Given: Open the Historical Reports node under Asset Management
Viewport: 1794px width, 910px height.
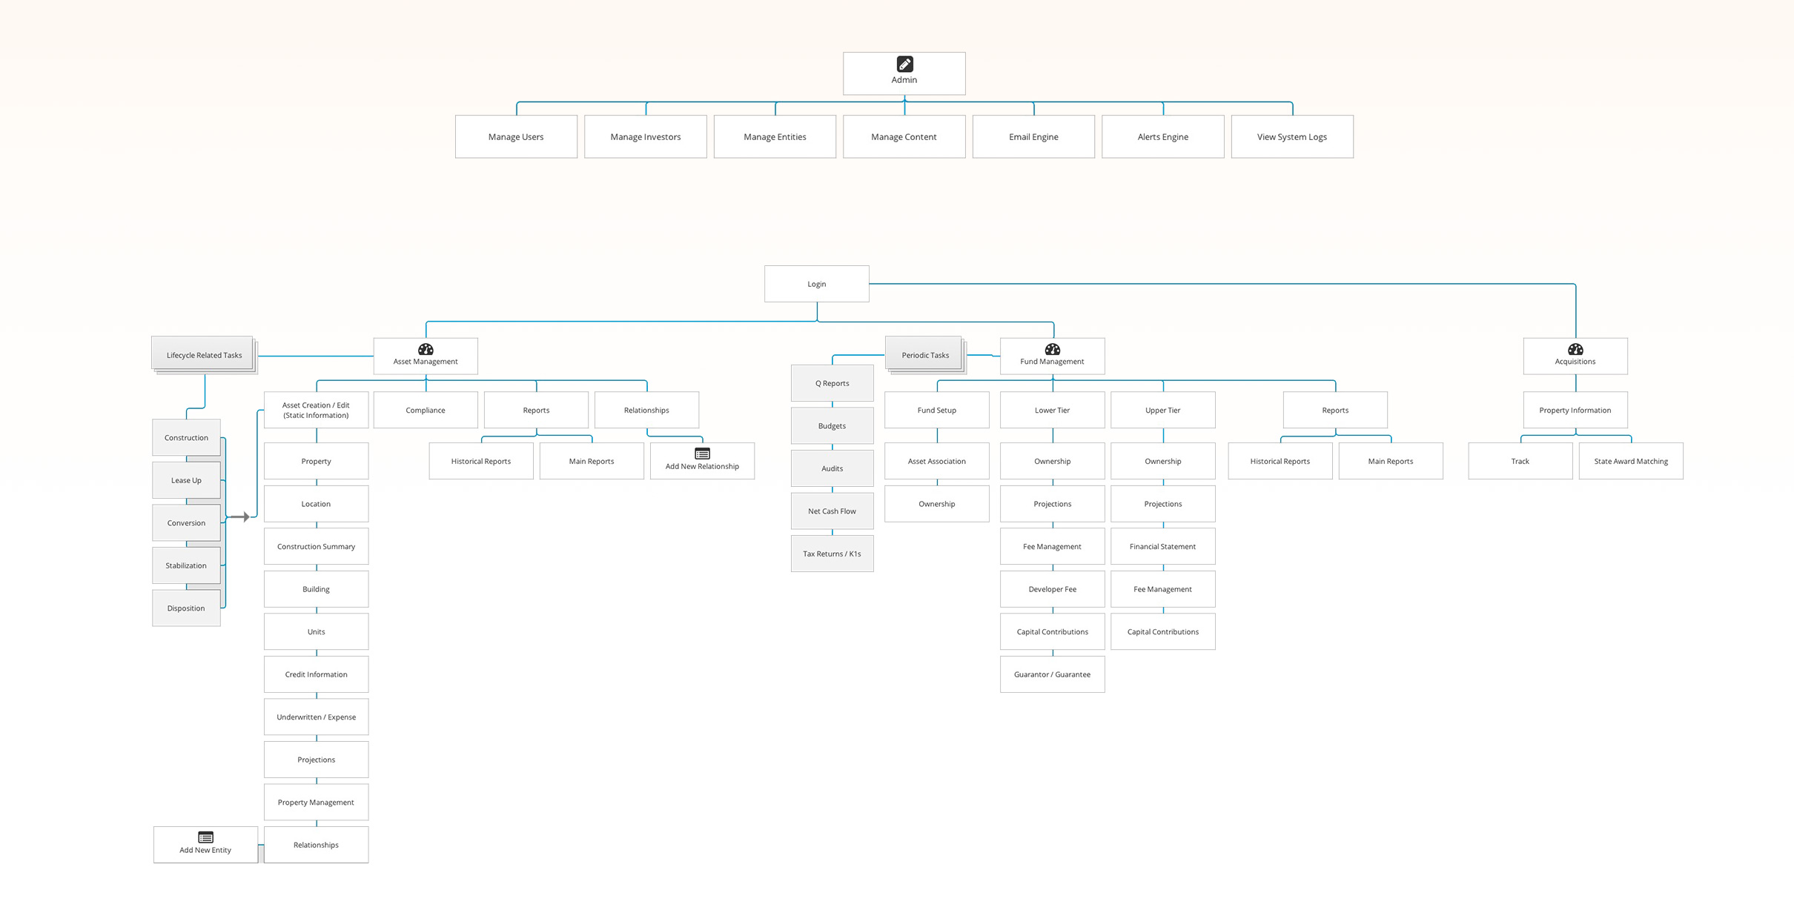Looking at the screenshot, I should [480, 460].
